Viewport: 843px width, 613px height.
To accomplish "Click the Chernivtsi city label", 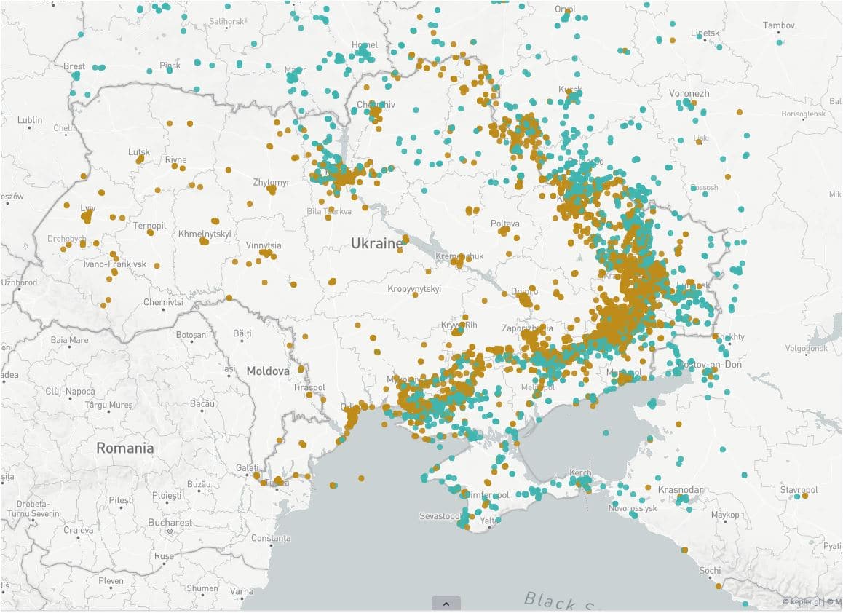I will pyautogui.click(x=163, y=302).
